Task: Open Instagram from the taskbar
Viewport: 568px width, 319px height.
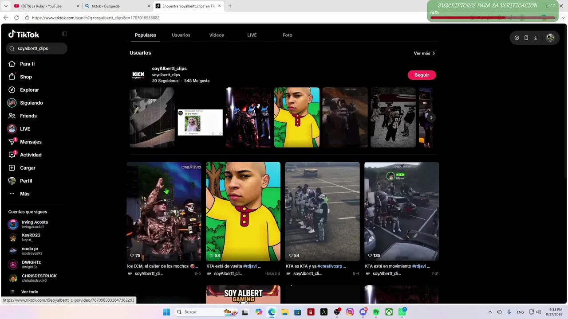Action: [350, 312]
